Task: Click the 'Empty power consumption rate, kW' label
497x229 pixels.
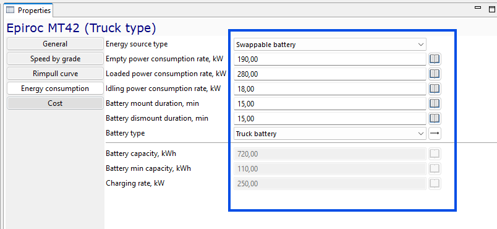Action: click(164, 59)
